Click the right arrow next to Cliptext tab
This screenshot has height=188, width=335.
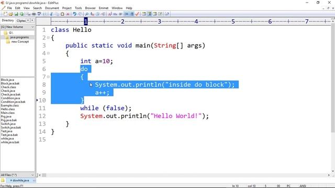[x=32, y=20]
